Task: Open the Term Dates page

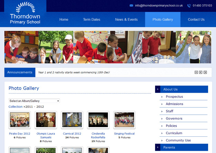Action: click(x=92, y=19)
